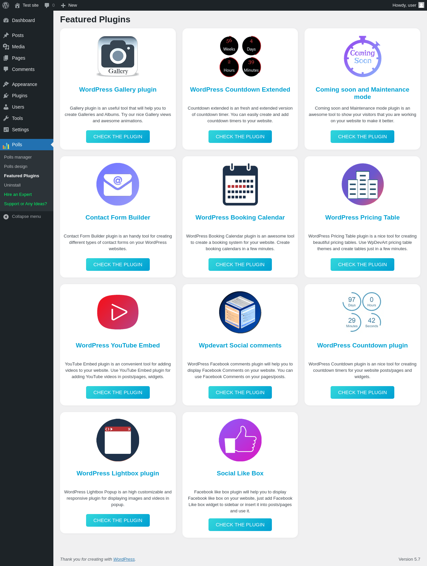Check the Lightbox plugin button
Viewport: 427px width, 566px height.
(118, 520)
